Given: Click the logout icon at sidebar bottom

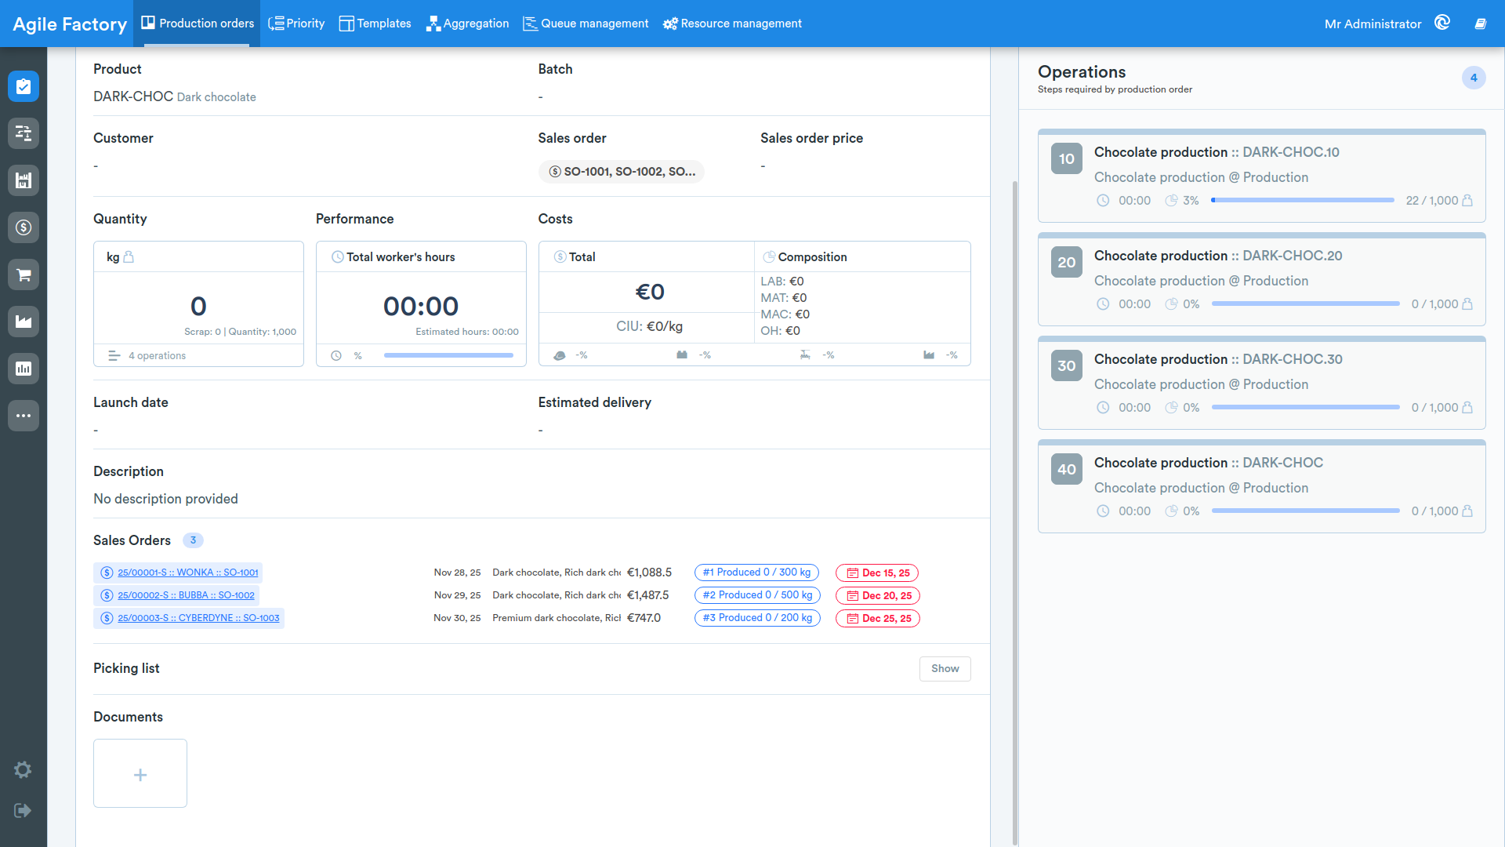Looking at the screenshot, I should point(23,810).
